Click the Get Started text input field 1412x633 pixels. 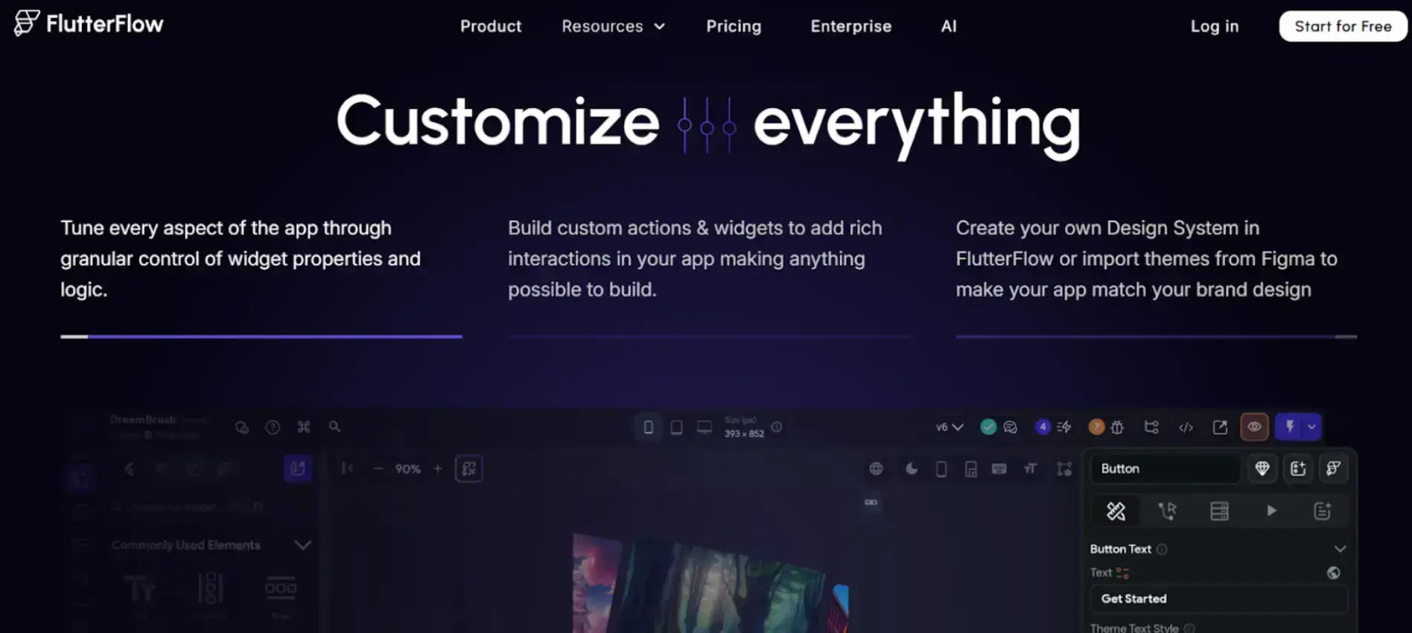(1218, 599)
